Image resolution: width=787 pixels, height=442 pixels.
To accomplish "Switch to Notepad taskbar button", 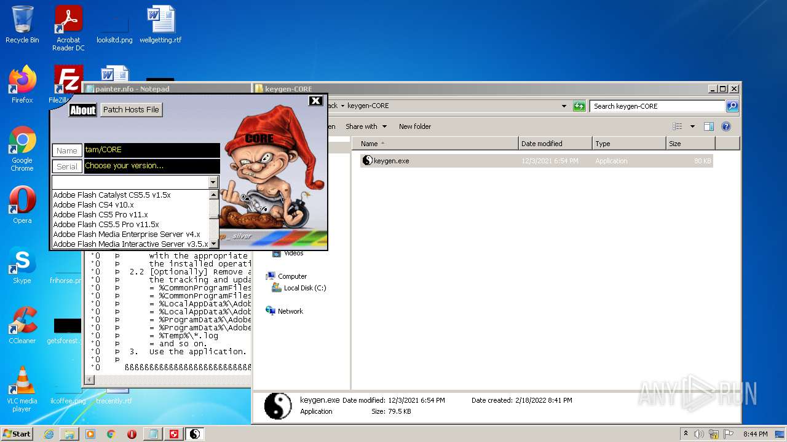I will [x=152, y=434].
